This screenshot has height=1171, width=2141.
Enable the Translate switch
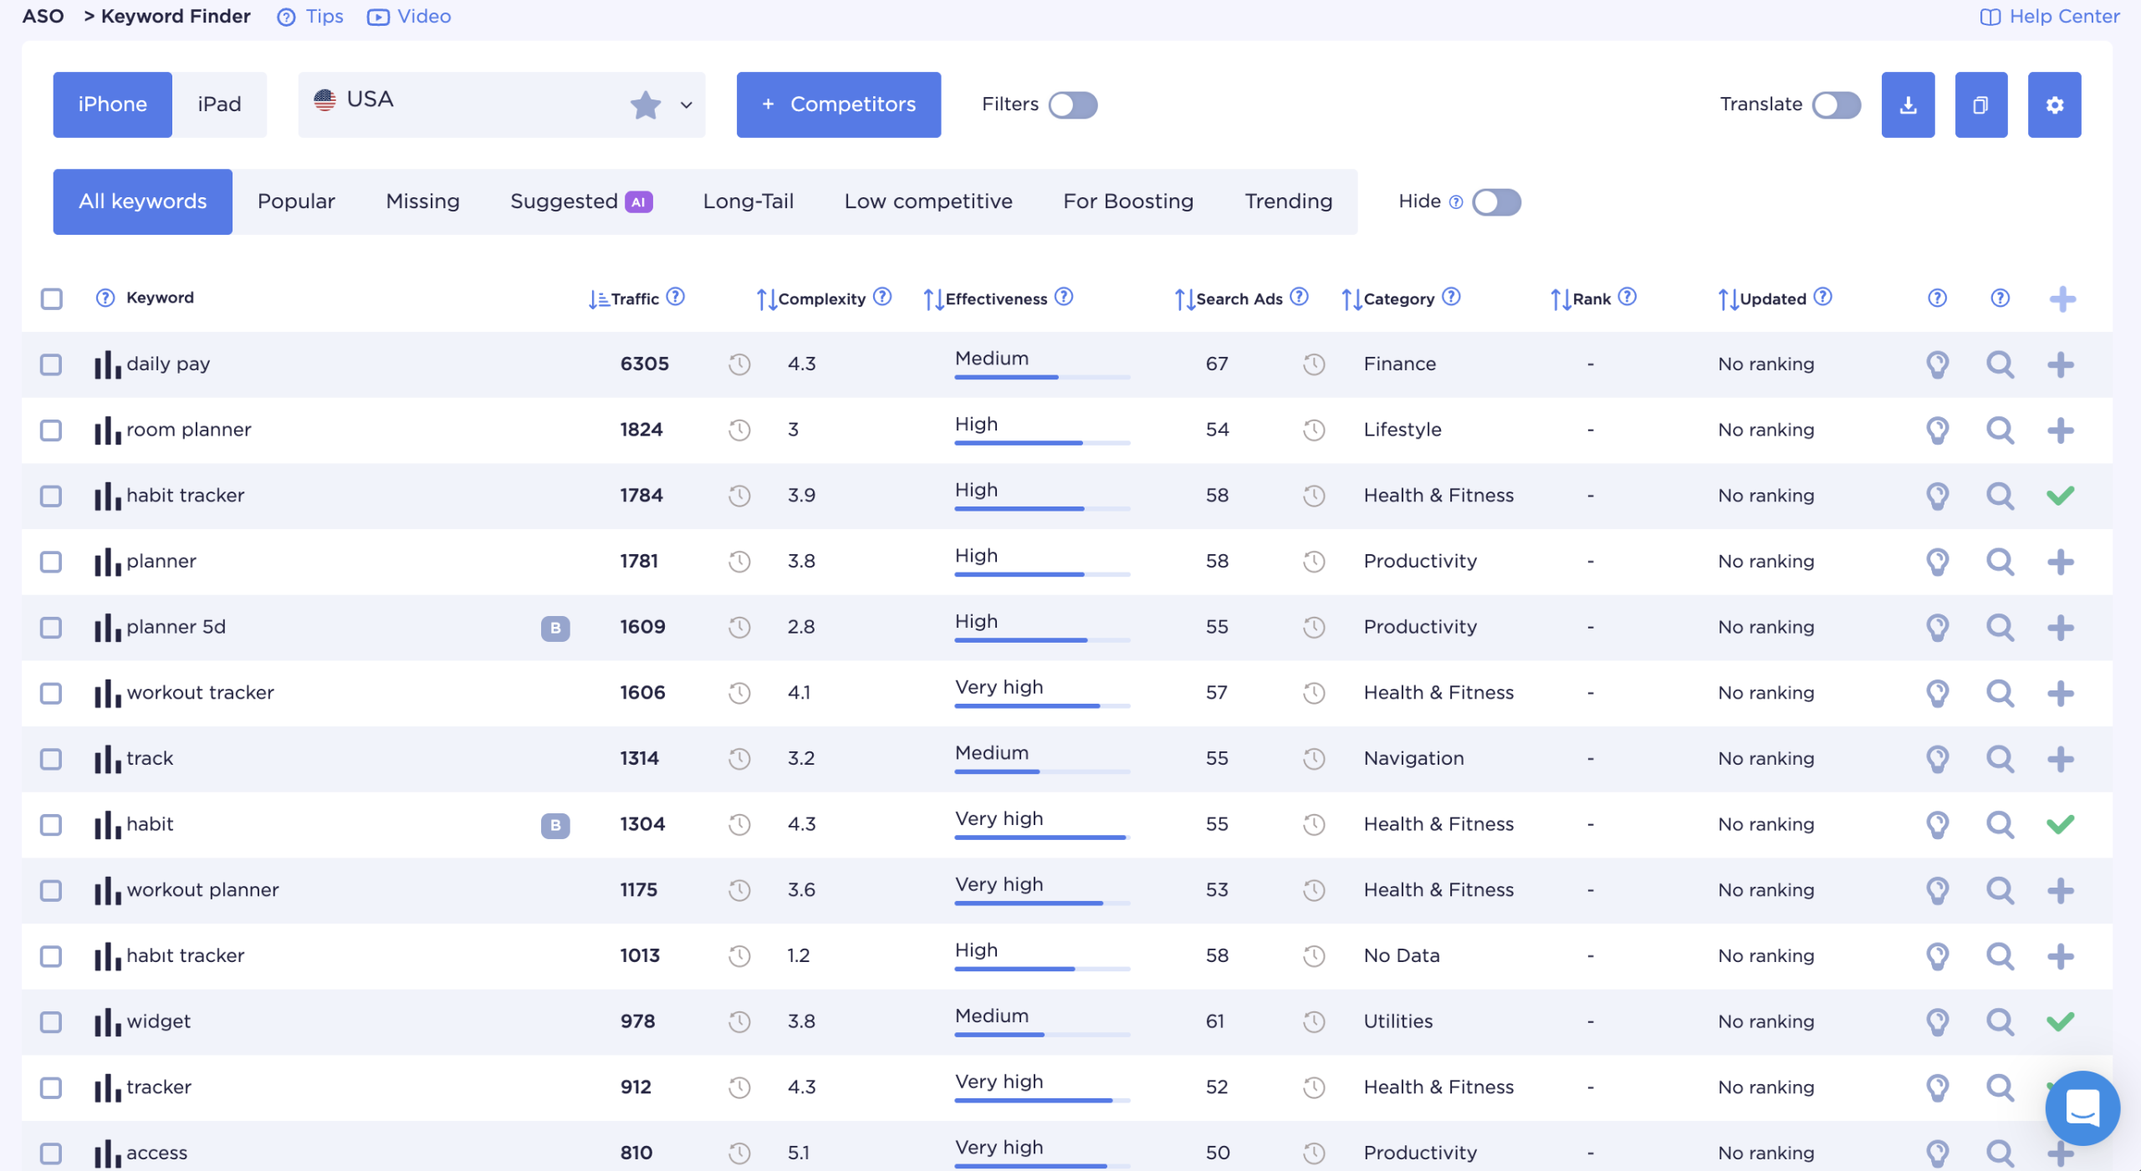pyautogui.click(x=1837, y=104)
